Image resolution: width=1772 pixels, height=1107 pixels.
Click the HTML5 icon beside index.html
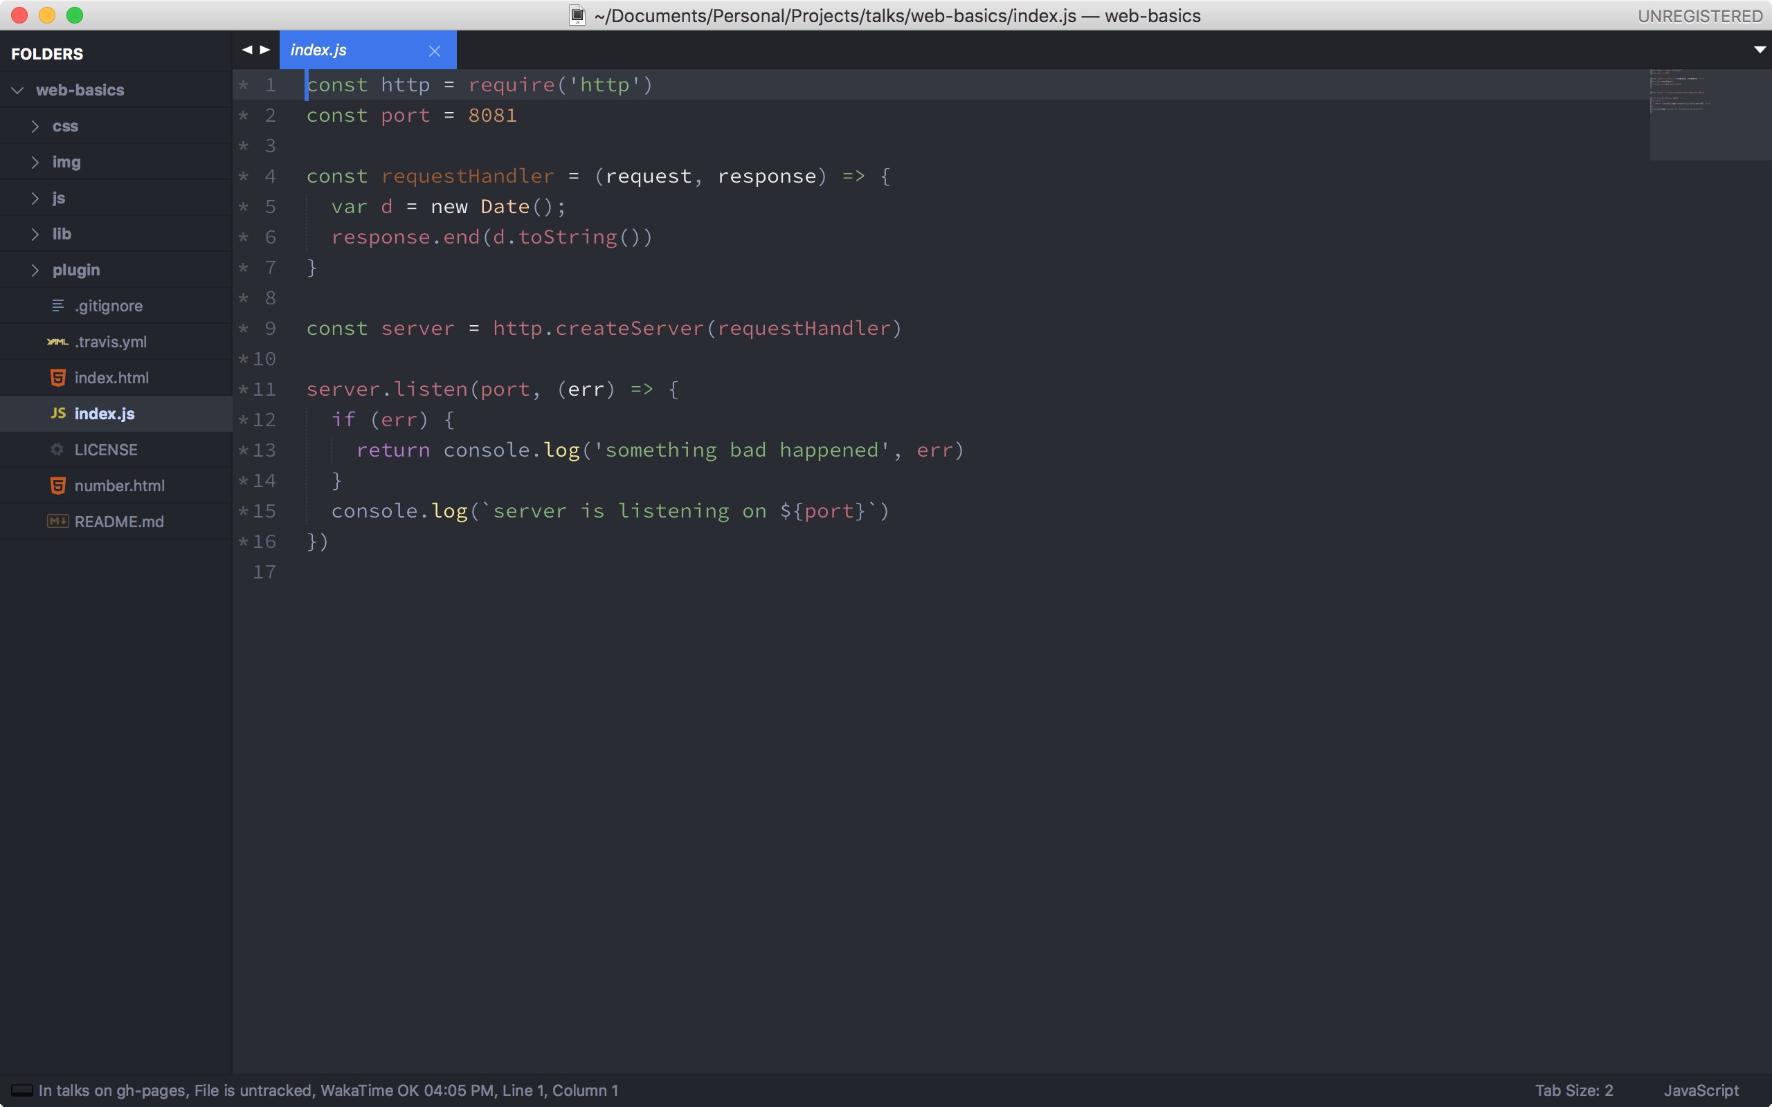(x=58, y=378)
